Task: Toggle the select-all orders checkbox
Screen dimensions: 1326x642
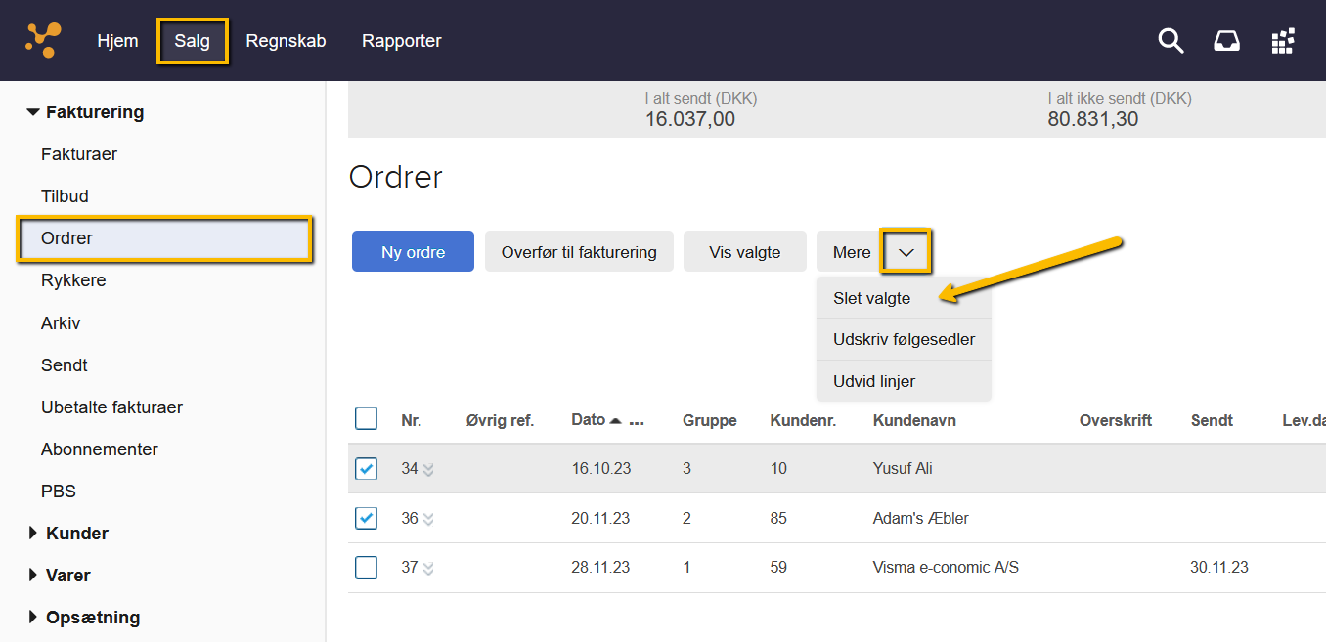Action: (x=366, y=419)
